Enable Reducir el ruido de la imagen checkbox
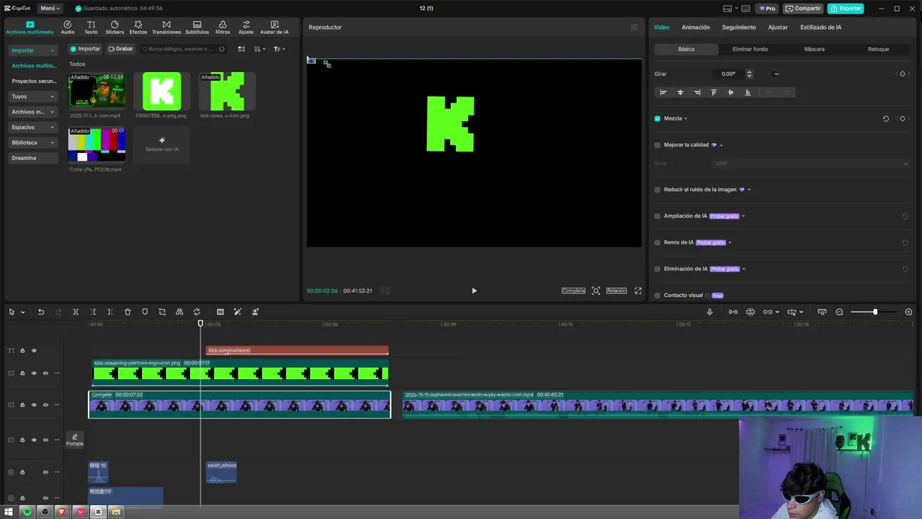The width and height of the screenshot is (922, 519). pyautogui.click(x=657, y=190)
